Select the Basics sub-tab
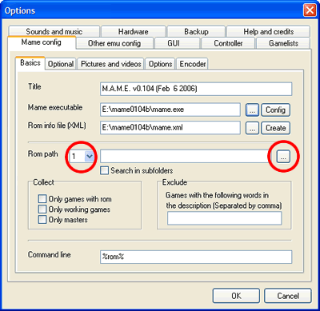Screen dimensions: 320x311 30,63
